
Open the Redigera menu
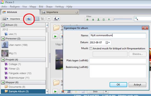pos(15,7)
